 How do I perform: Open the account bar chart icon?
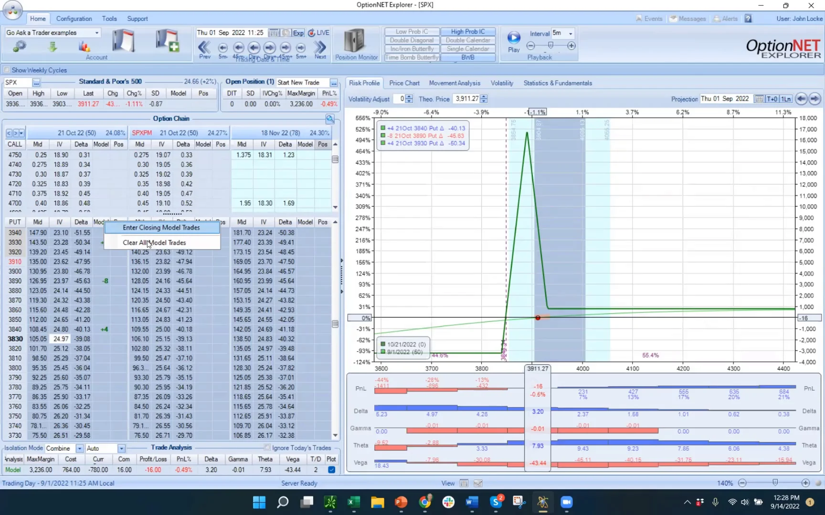pos(85,47)
